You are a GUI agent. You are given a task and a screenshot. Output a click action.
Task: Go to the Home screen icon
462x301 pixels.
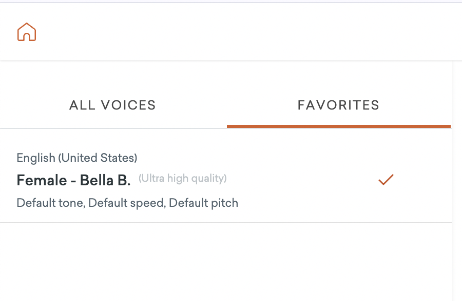27,32
